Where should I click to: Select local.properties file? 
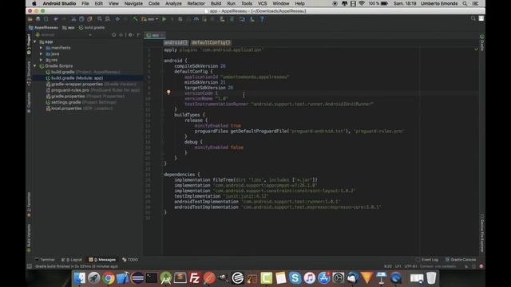click(x=79, y=108)
